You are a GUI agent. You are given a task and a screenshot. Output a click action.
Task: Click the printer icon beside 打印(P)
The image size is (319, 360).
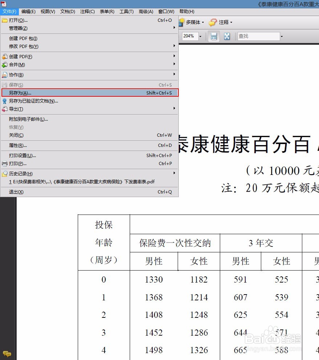pos(5,164)
